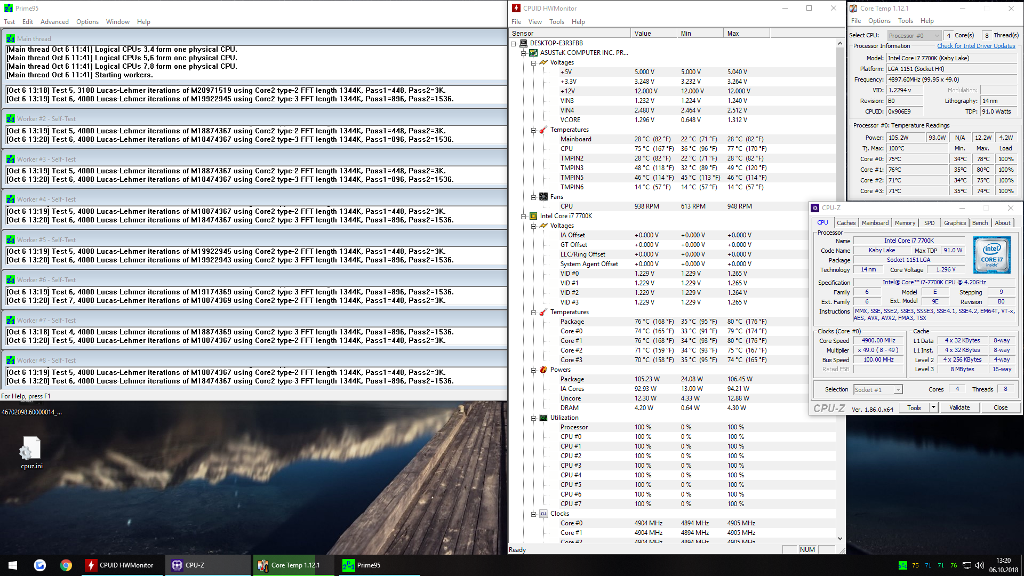Image resolution: width=1024 pixels, height=576 pixels.
Task: Click the Chrome icon in the taskbar
Action: pyautogui.click(x=66, y=565)
